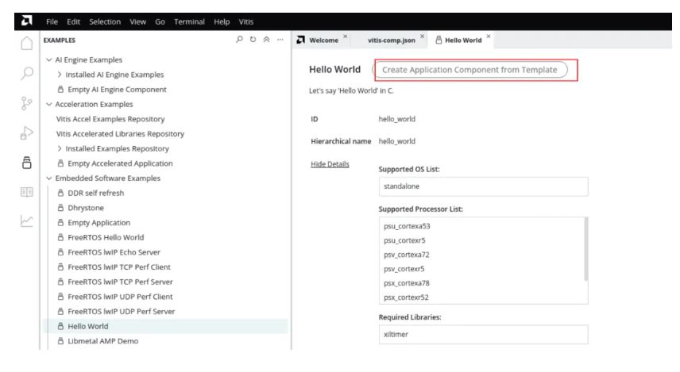The width and height of the screenshot is (680, 372).
Task: Collapse the AI Engine Examples group
Action: tap(49, 60)
